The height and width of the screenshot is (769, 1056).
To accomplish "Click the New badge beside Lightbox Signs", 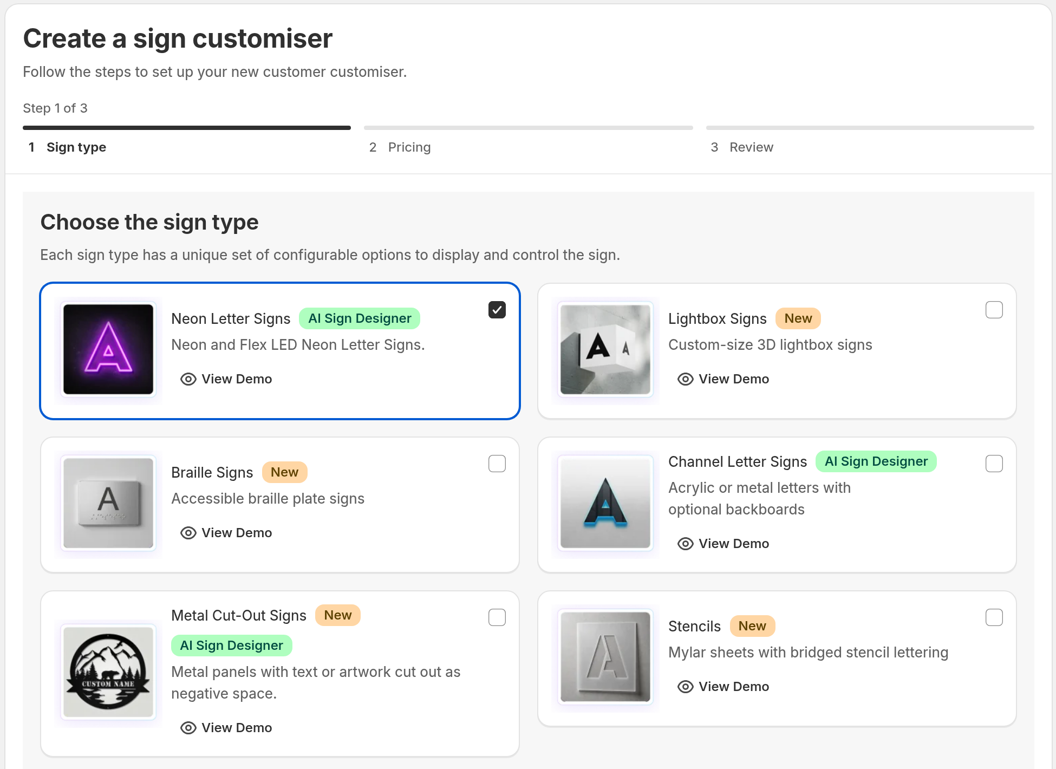I will [x=798, y=318].
